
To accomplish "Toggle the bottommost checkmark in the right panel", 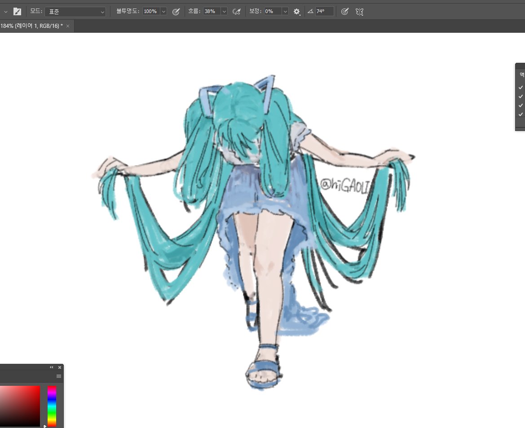I will point(521,114).
